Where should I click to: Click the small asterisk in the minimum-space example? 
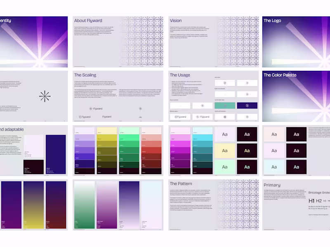click(x=175, y=116)
